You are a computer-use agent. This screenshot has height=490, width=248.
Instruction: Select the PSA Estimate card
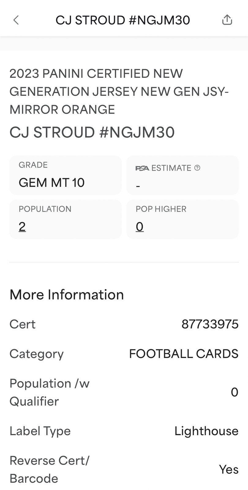coord(182,175)
